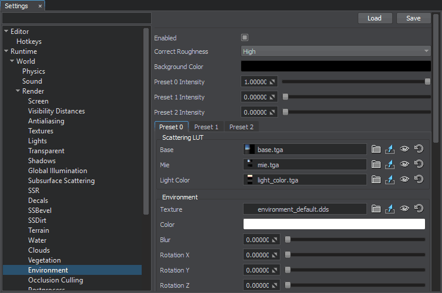Toggle the Enabled checkbox

point(245,38)
